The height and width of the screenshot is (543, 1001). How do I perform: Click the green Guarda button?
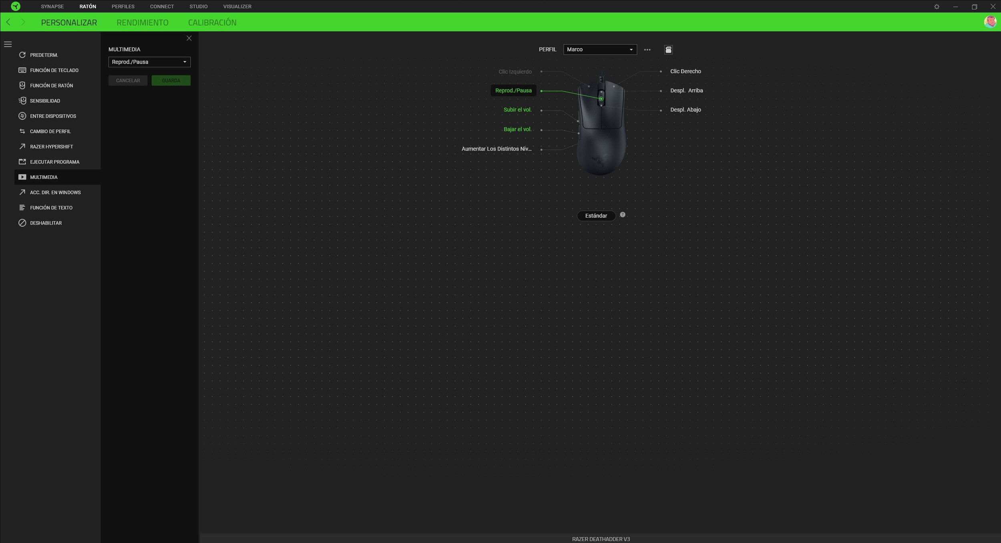point(171,80)
